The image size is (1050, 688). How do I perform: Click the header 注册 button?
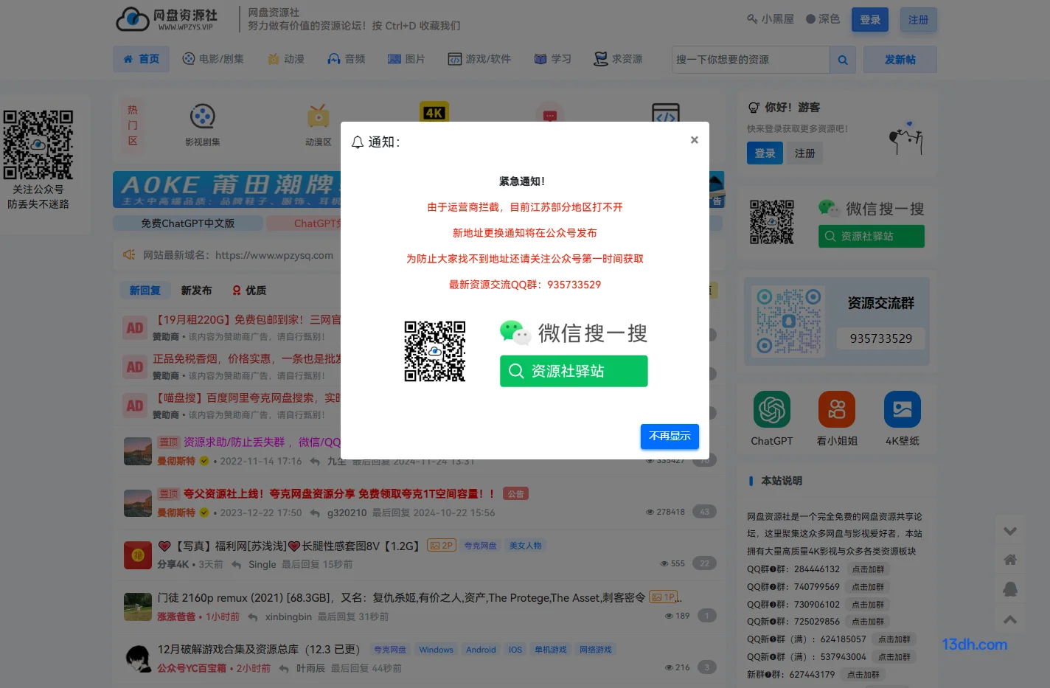919,20
